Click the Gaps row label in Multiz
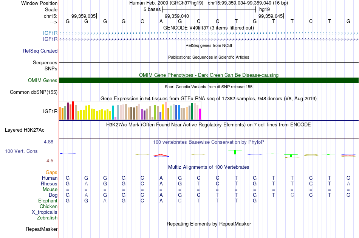Viewport: 359px width, 238px height. tap(51, 172)
